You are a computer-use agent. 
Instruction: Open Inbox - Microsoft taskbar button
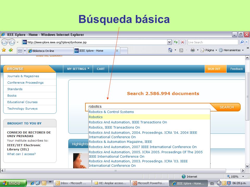click(73, 183)
